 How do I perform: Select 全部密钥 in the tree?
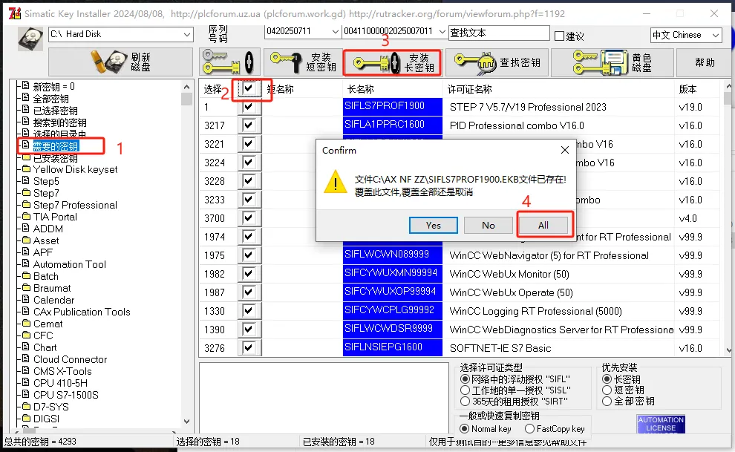tap(50, 99)
